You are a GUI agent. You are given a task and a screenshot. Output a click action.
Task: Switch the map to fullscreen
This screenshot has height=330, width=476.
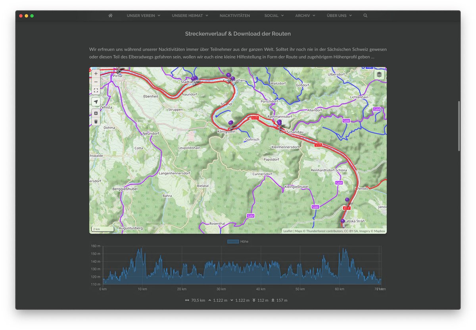pyautogui.click(x=96, y=90)
